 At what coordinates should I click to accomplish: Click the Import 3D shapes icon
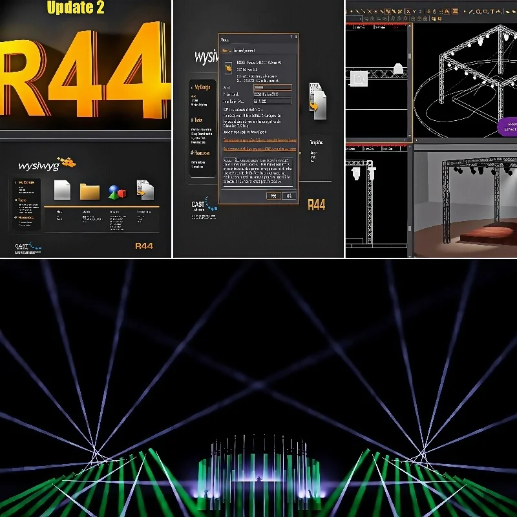point(117,192)
